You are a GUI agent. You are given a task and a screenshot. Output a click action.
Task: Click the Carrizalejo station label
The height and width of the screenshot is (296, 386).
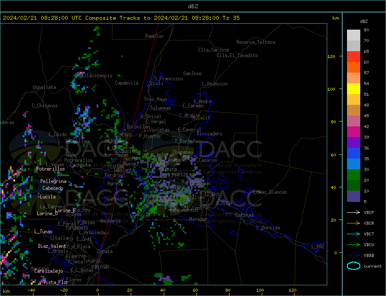[x=48, y=272]
